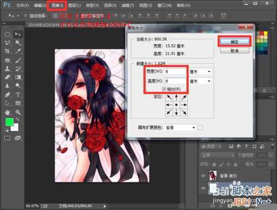Open the layer opacity dropdown arrow
The height and width of the screenshot is (210, 277).
(271, 155)
